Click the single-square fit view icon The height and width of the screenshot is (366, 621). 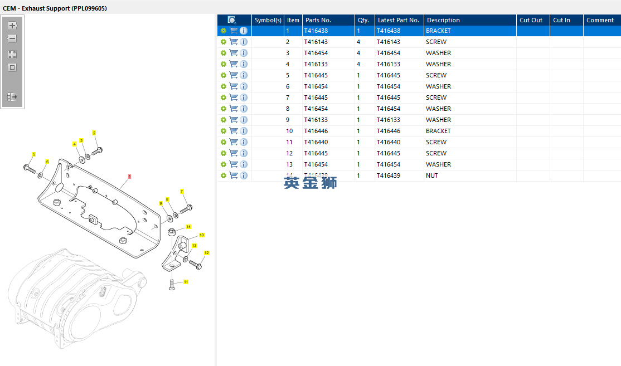coord(12,67)
